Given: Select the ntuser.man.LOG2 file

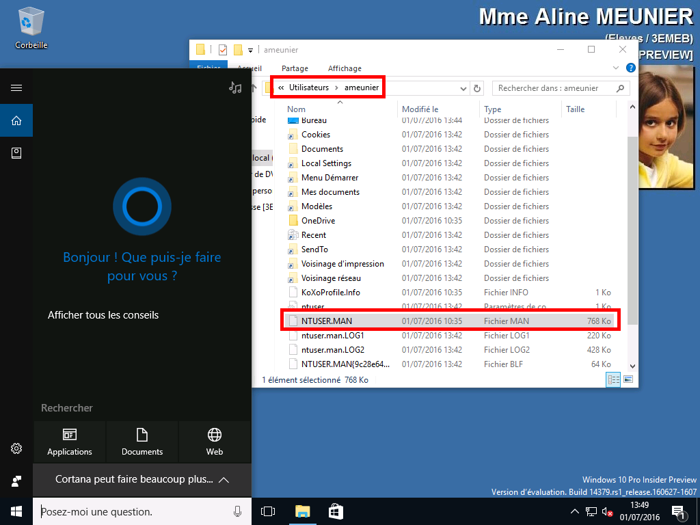Looking at the screenshot, I should 448,349.
